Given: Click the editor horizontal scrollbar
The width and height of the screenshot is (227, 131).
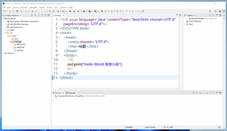Looking at the screenshot, I should click(x=118, y=89).
